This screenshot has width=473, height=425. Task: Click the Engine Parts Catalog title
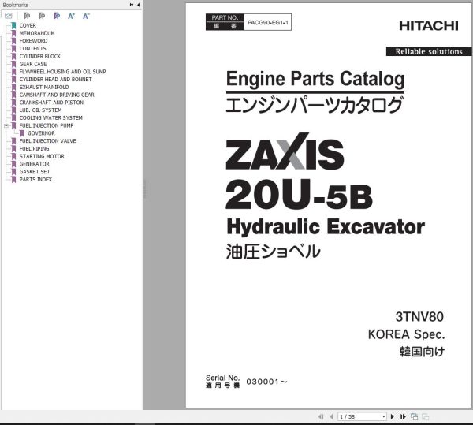tap(315, 78)
